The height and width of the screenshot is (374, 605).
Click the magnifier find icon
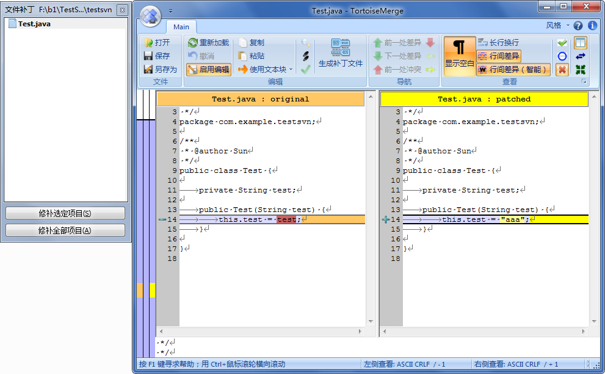coord(306,43)
